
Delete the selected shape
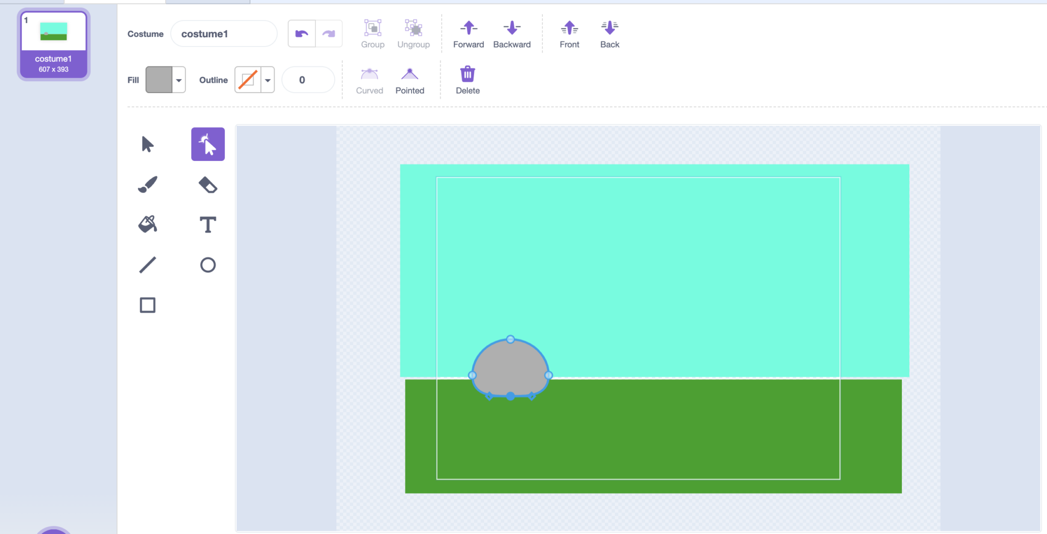click(x=467, y=79)
